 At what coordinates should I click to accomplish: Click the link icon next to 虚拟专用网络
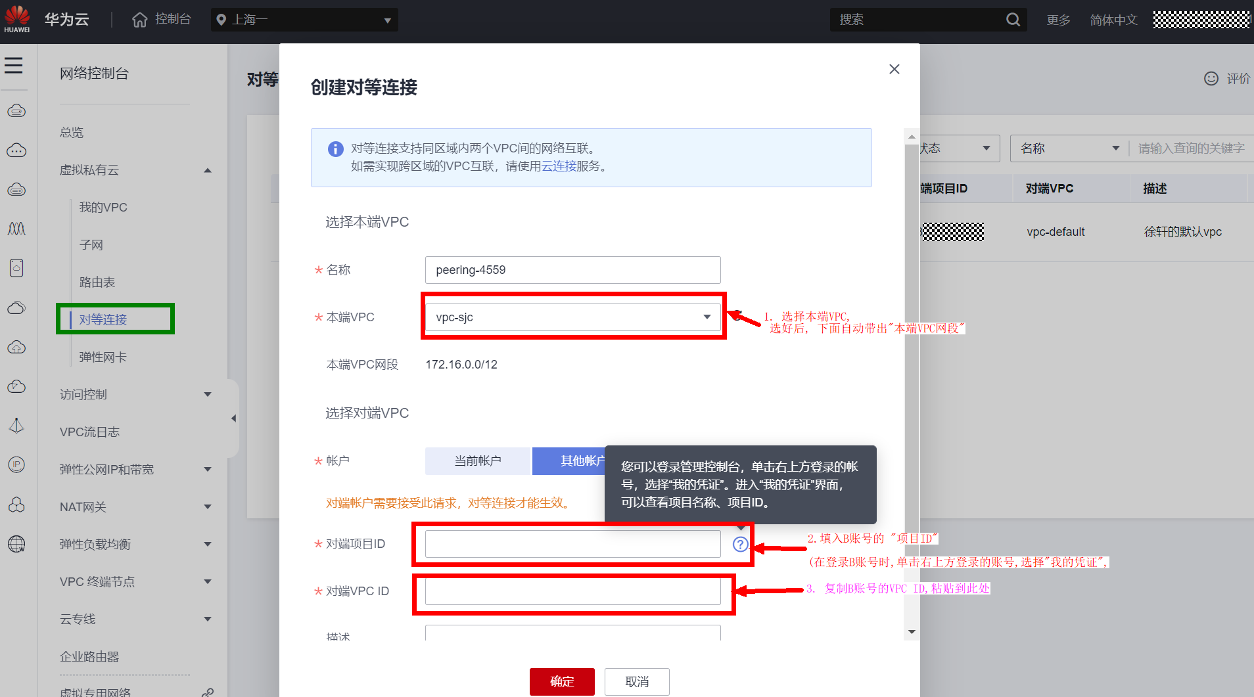208,692
